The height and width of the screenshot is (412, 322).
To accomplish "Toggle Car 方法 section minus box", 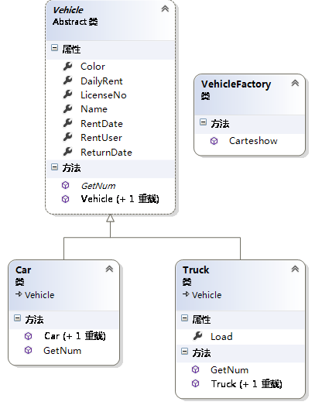I will point(17,318).
